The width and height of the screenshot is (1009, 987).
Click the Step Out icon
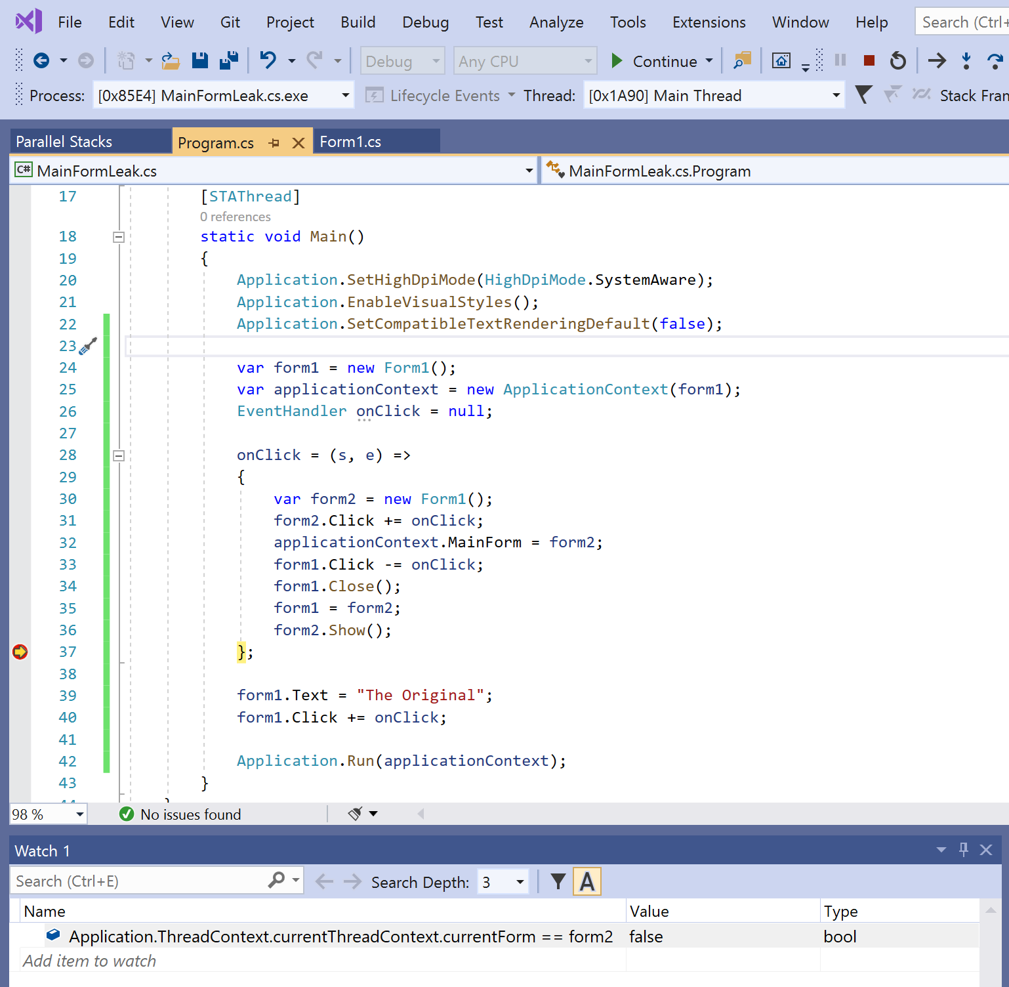[1007, 60]
